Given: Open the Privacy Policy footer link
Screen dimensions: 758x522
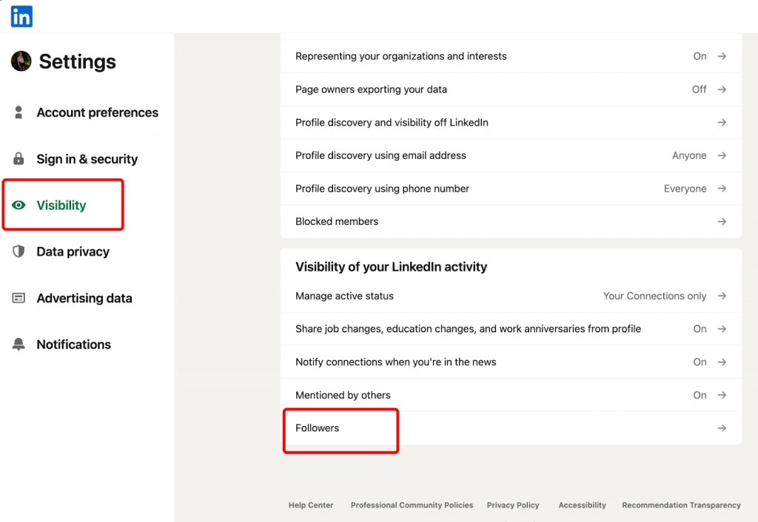Looking at the screenshot, I should pyautogui.click(x=513, y=505).
